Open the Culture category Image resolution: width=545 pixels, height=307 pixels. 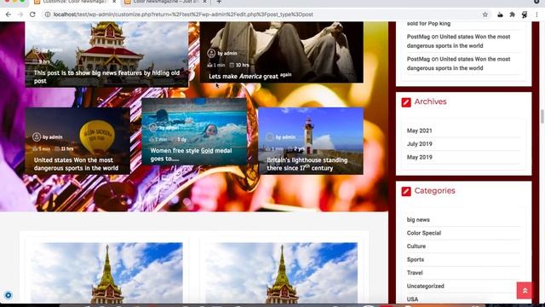pos(416,246)
